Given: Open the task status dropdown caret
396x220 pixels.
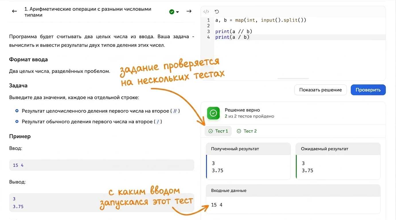Looking at the screenshot, I should point(177,12).
